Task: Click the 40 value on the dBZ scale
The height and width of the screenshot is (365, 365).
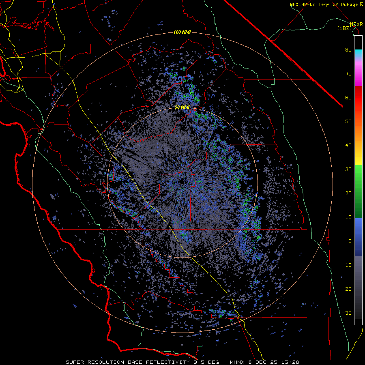Action: pyautogui.click(x=348, y=146)
